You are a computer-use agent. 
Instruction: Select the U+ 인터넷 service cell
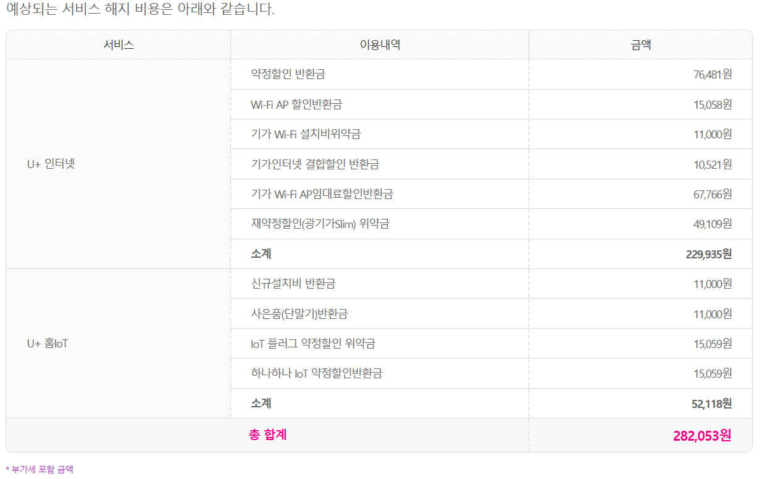click(119, 164)
